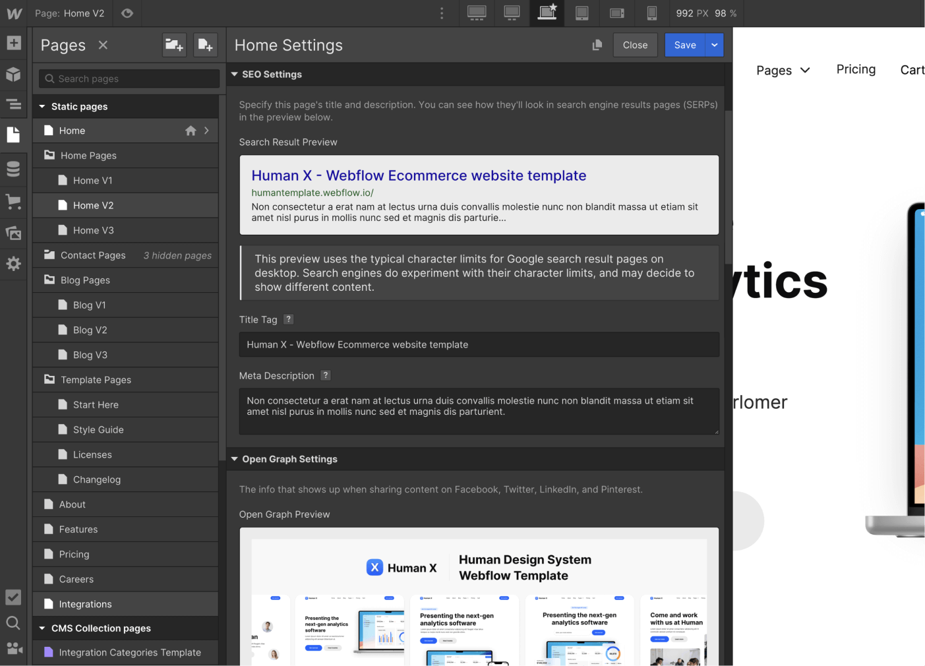Screen dimensions: 925x666
Task: Open the Components panel
Action: point(13,75)
